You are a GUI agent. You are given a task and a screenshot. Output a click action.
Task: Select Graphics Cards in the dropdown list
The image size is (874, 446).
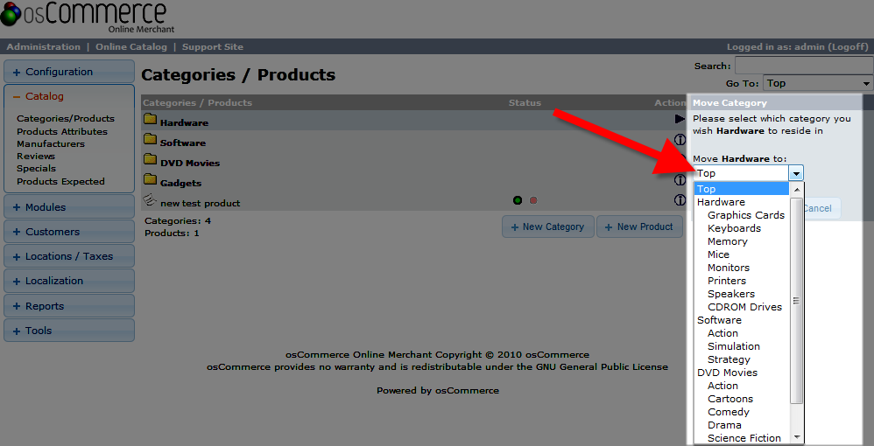coord(746,215)
